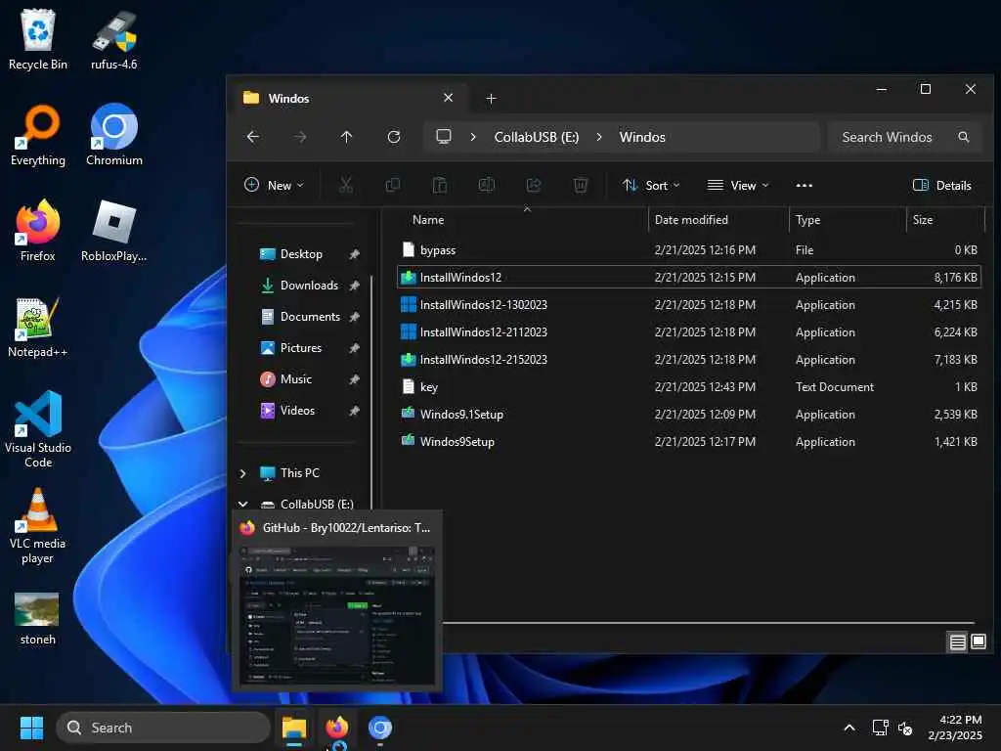Select the Chromium desktop shortcut
The height and width of the screenshot is (751, 1001).
point(113,135)
